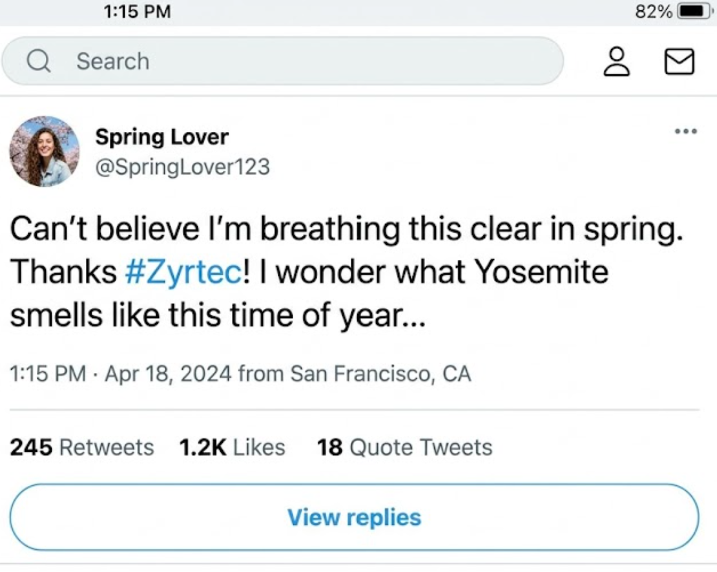Click the 1:15 PM Apr 18, 2024 timestamp
The image size is (717, 572).
coord(121,374)
